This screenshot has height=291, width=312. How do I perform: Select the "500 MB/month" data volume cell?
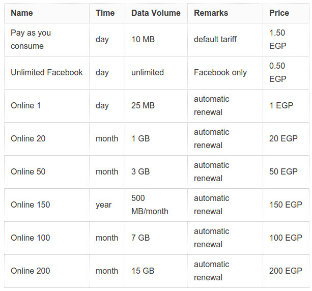coord(150,205)
